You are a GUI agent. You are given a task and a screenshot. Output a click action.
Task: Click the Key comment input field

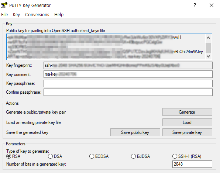(x=128, y=74)
